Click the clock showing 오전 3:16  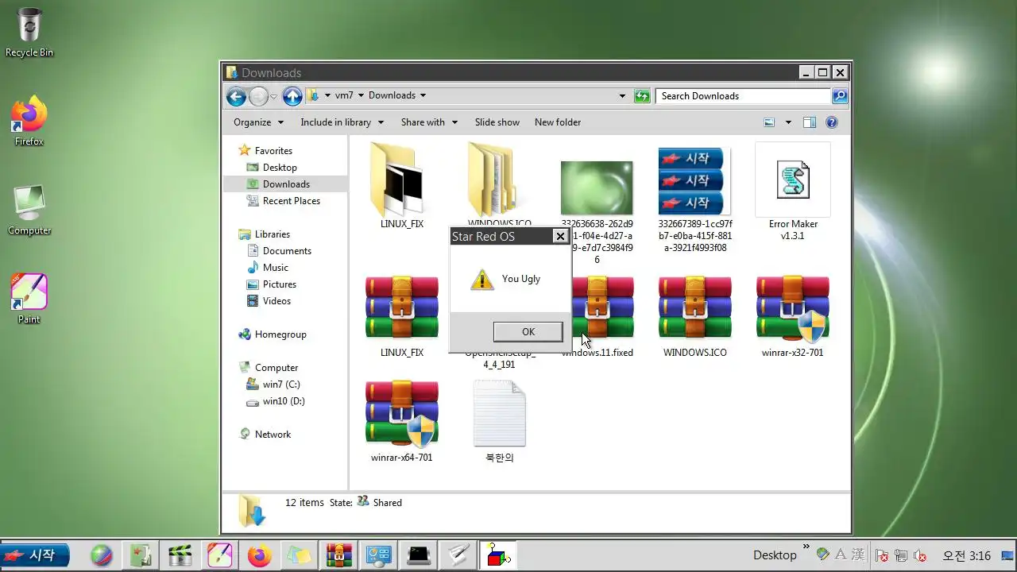click(x=966, y=555)
